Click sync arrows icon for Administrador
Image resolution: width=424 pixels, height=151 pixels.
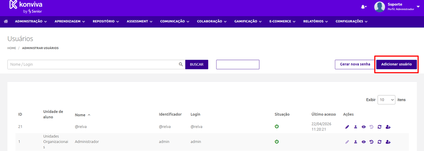(379, 141)
